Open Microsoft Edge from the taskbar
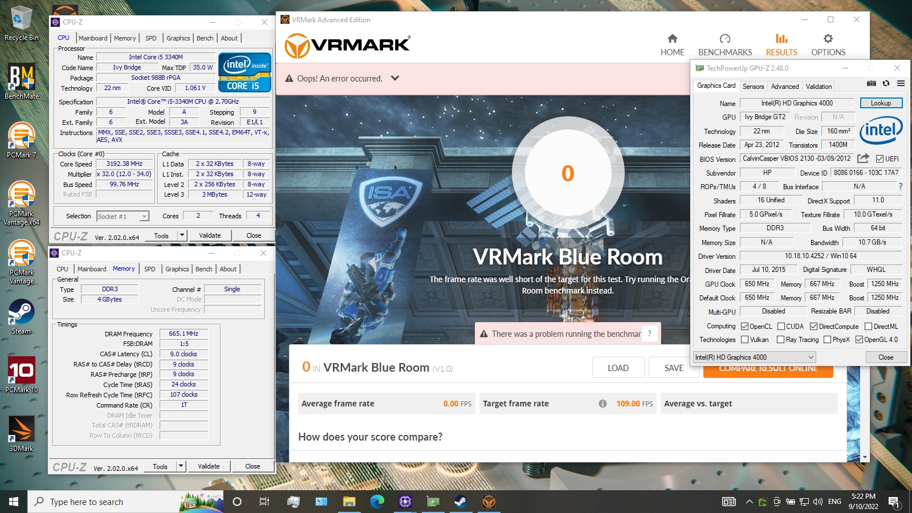This screenshot has height=513, width=912. (377, 502)
